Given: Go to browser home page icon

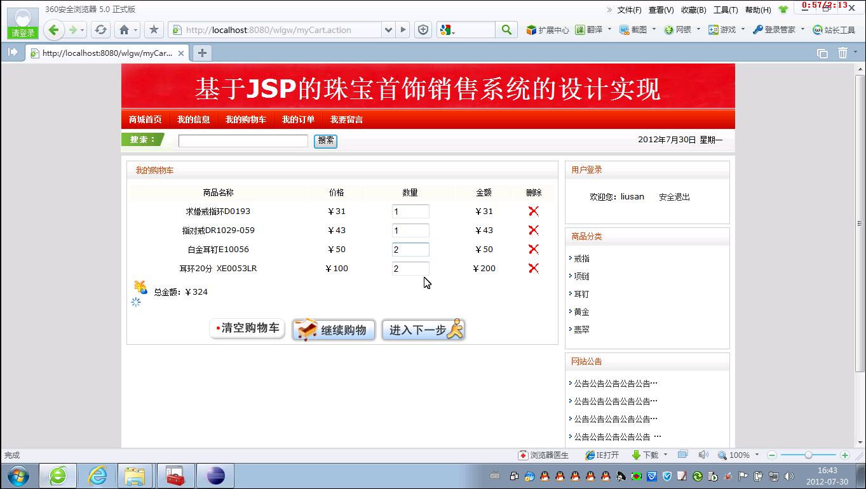Looking at the screenshot, I should (x=125, y=30).
